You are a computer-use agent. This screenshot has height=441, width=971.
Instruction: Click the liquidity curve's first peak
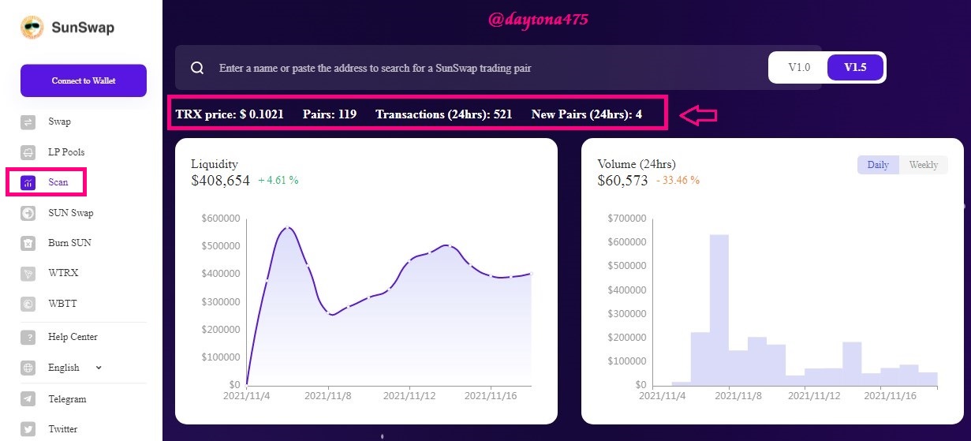(x=288, y=227)
